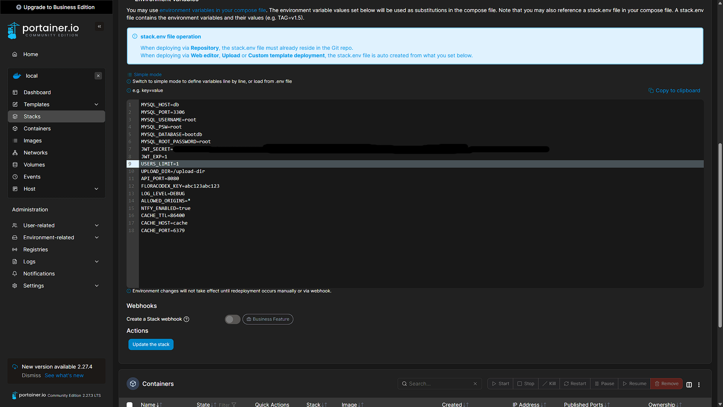
Task: Close the local environment with X icon
Action: (98, 76)
